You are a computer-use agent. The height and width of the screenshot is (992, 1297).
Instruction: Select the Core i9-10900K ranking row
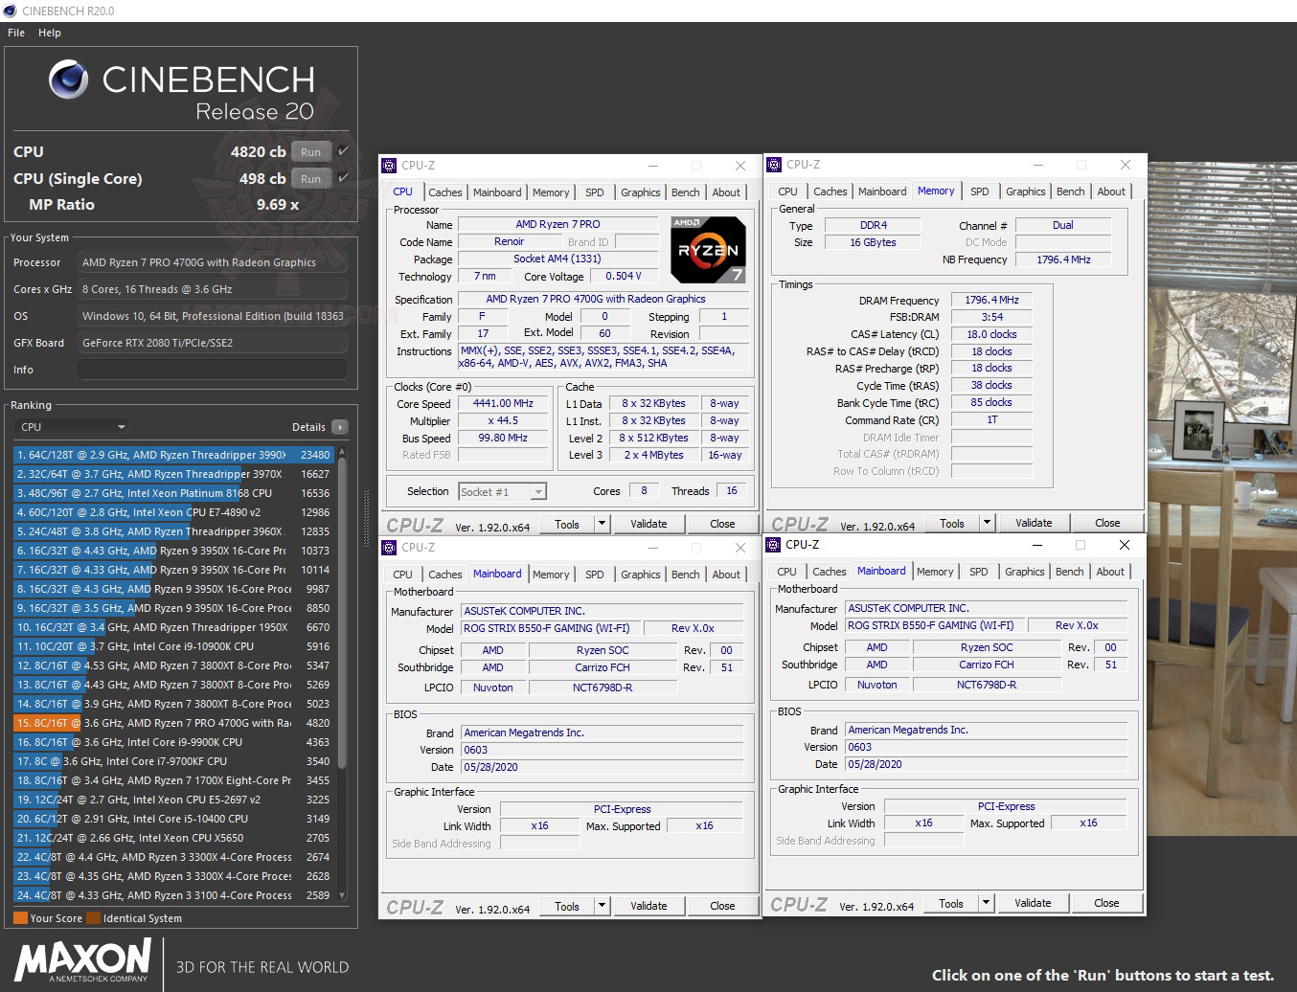tap(172, 646)
